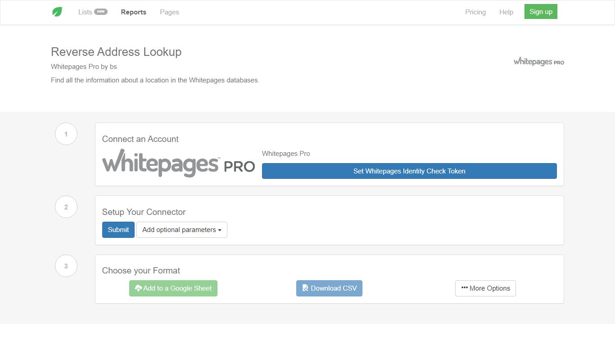Go to the Pages navigation item
Screen dimensions: 615x346
point(169,12)
